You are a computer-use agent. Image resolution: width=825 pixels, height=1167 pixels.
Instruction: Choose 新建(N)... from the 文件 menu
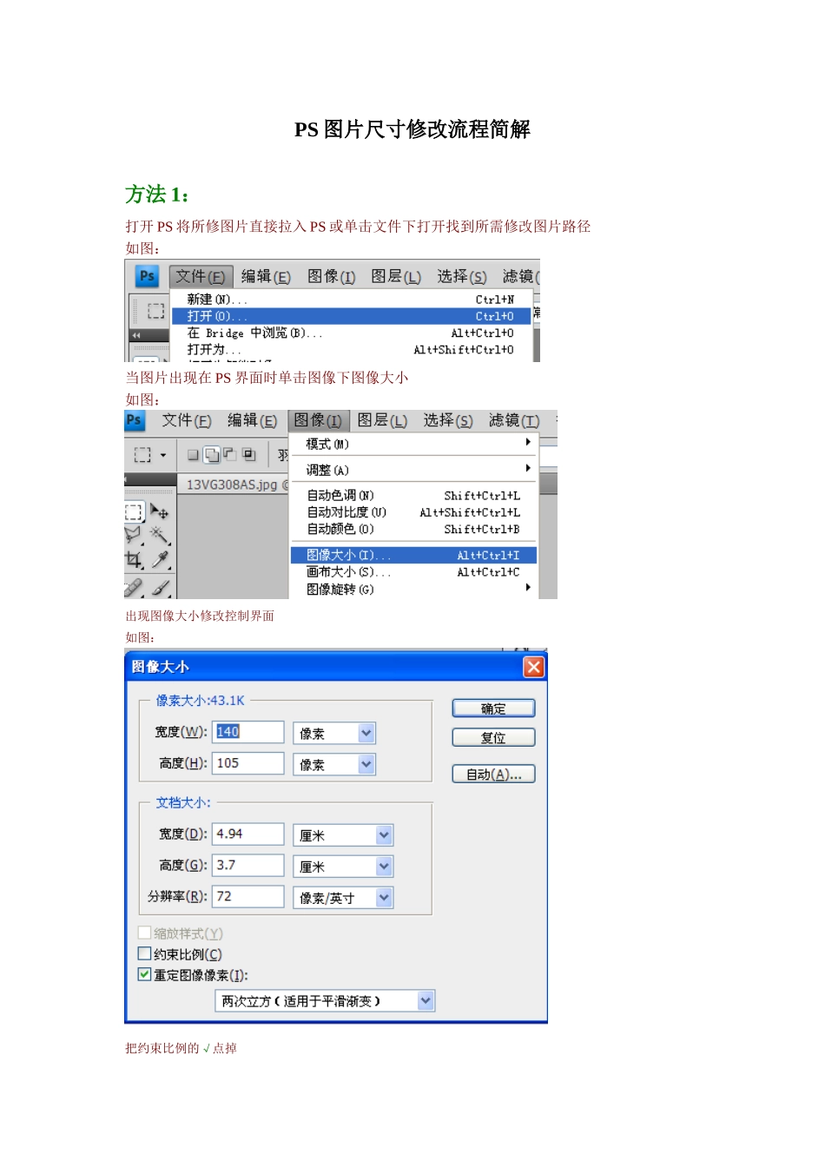click(x=351, y=300)
